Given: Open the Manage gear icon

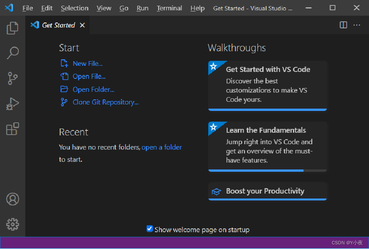Looking at the screenshot, I should (13, 224).
